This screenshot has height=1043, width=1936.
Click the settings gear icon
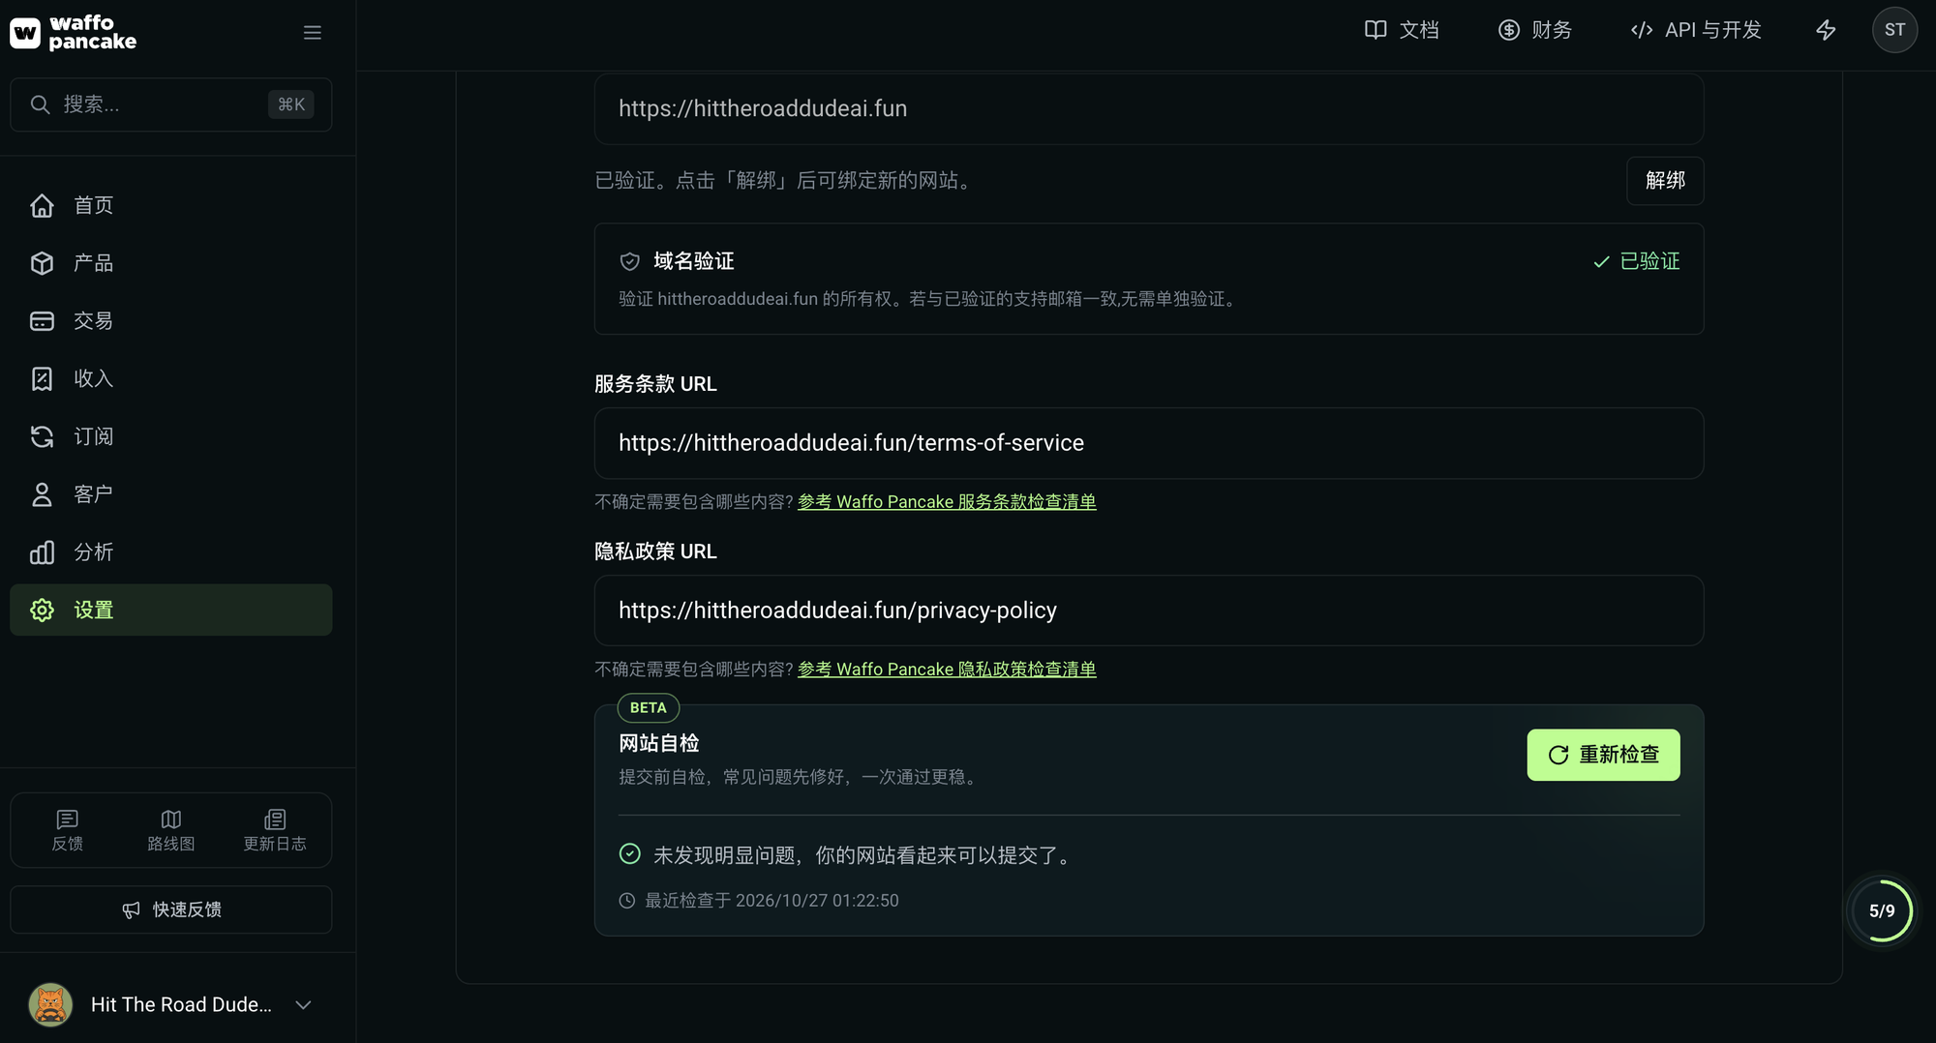[x=42, y=610]
